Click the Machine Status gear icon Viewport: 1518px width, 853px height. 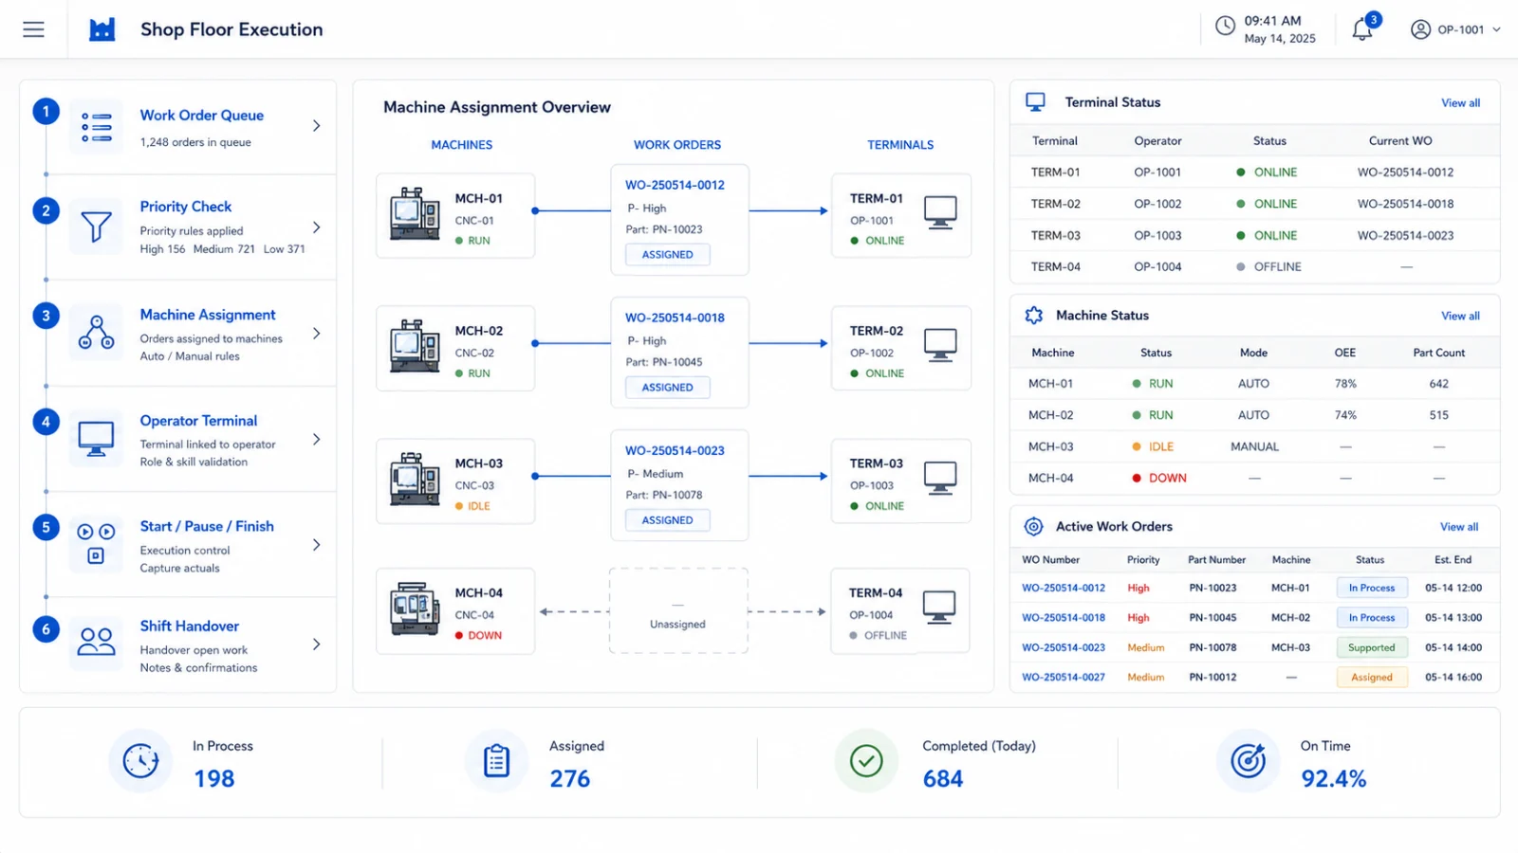click(1034, 315)
